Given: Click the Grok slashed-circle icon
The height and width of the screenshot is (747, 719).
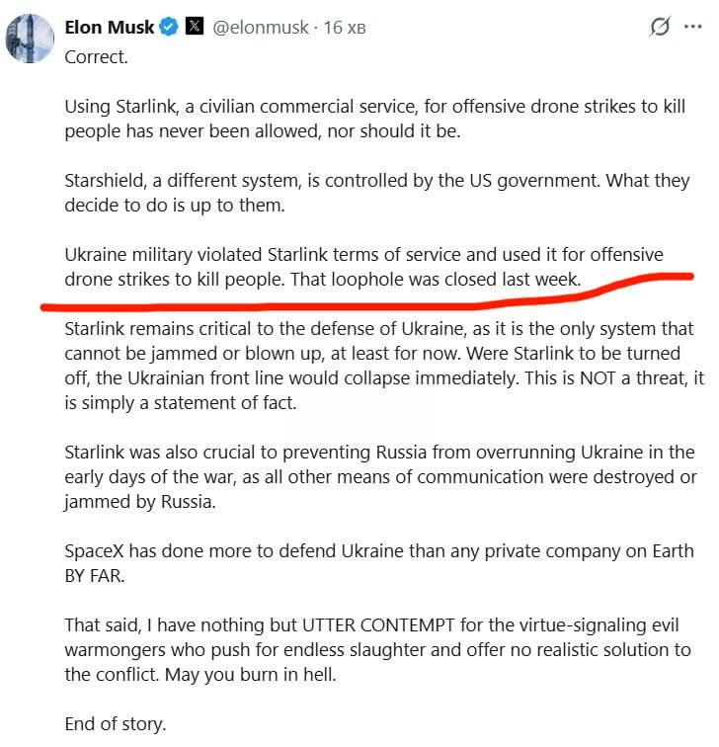Looking at the screenshot, I should pos(660,27).
